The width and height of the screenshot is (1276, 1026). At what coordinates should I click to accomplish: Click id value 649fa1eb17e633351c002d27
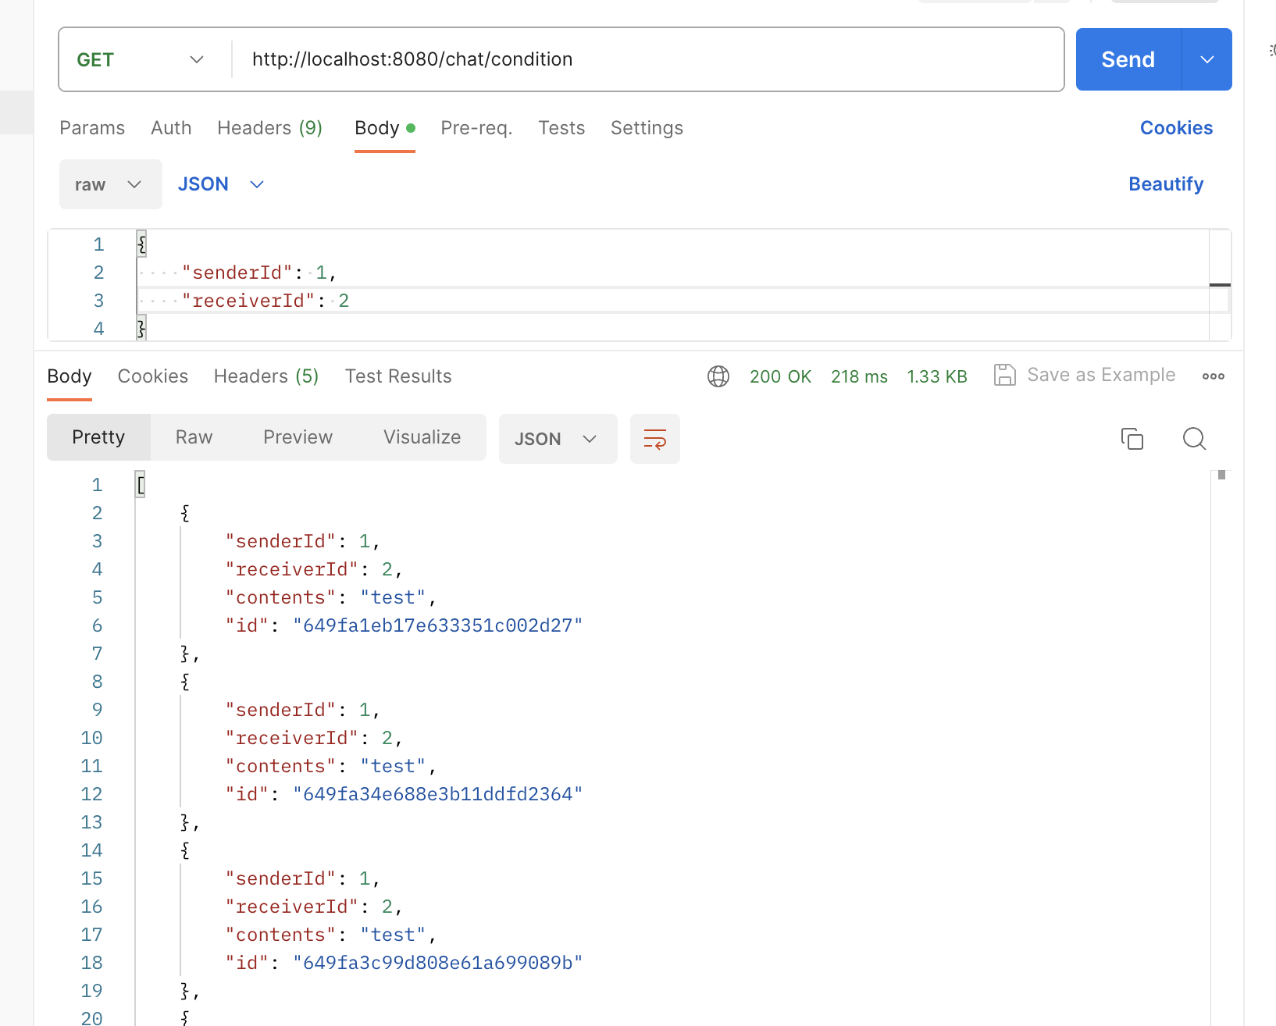(438, 625)
